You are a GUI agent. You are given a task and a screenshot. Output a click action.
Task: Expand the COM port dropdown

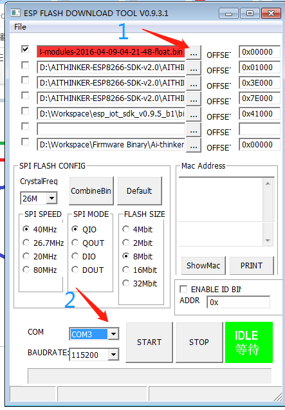click(x=113, y=334)
